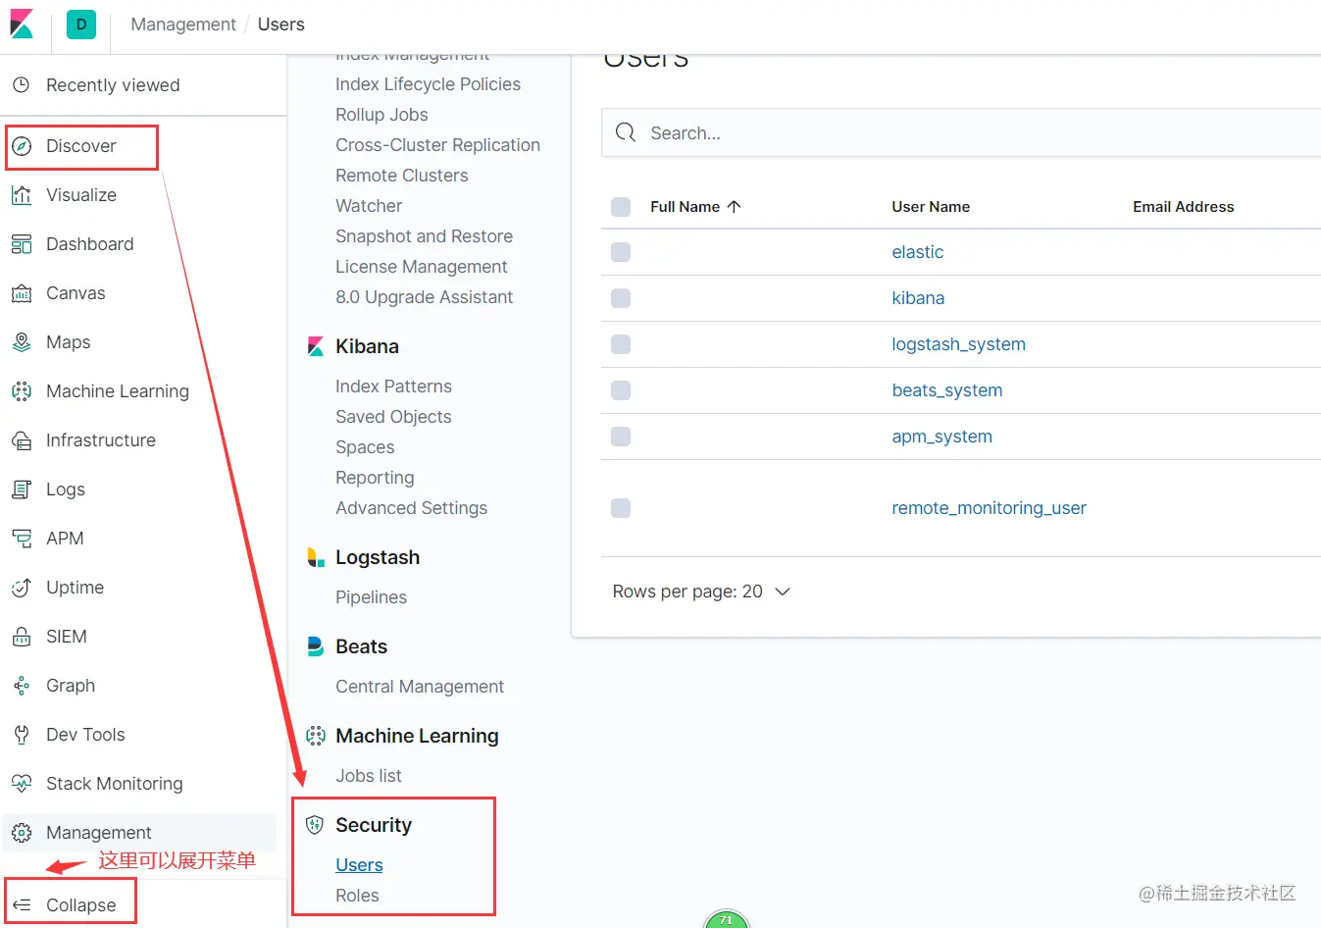
Task: Click the Graph icon
Action: pos(21,686)
